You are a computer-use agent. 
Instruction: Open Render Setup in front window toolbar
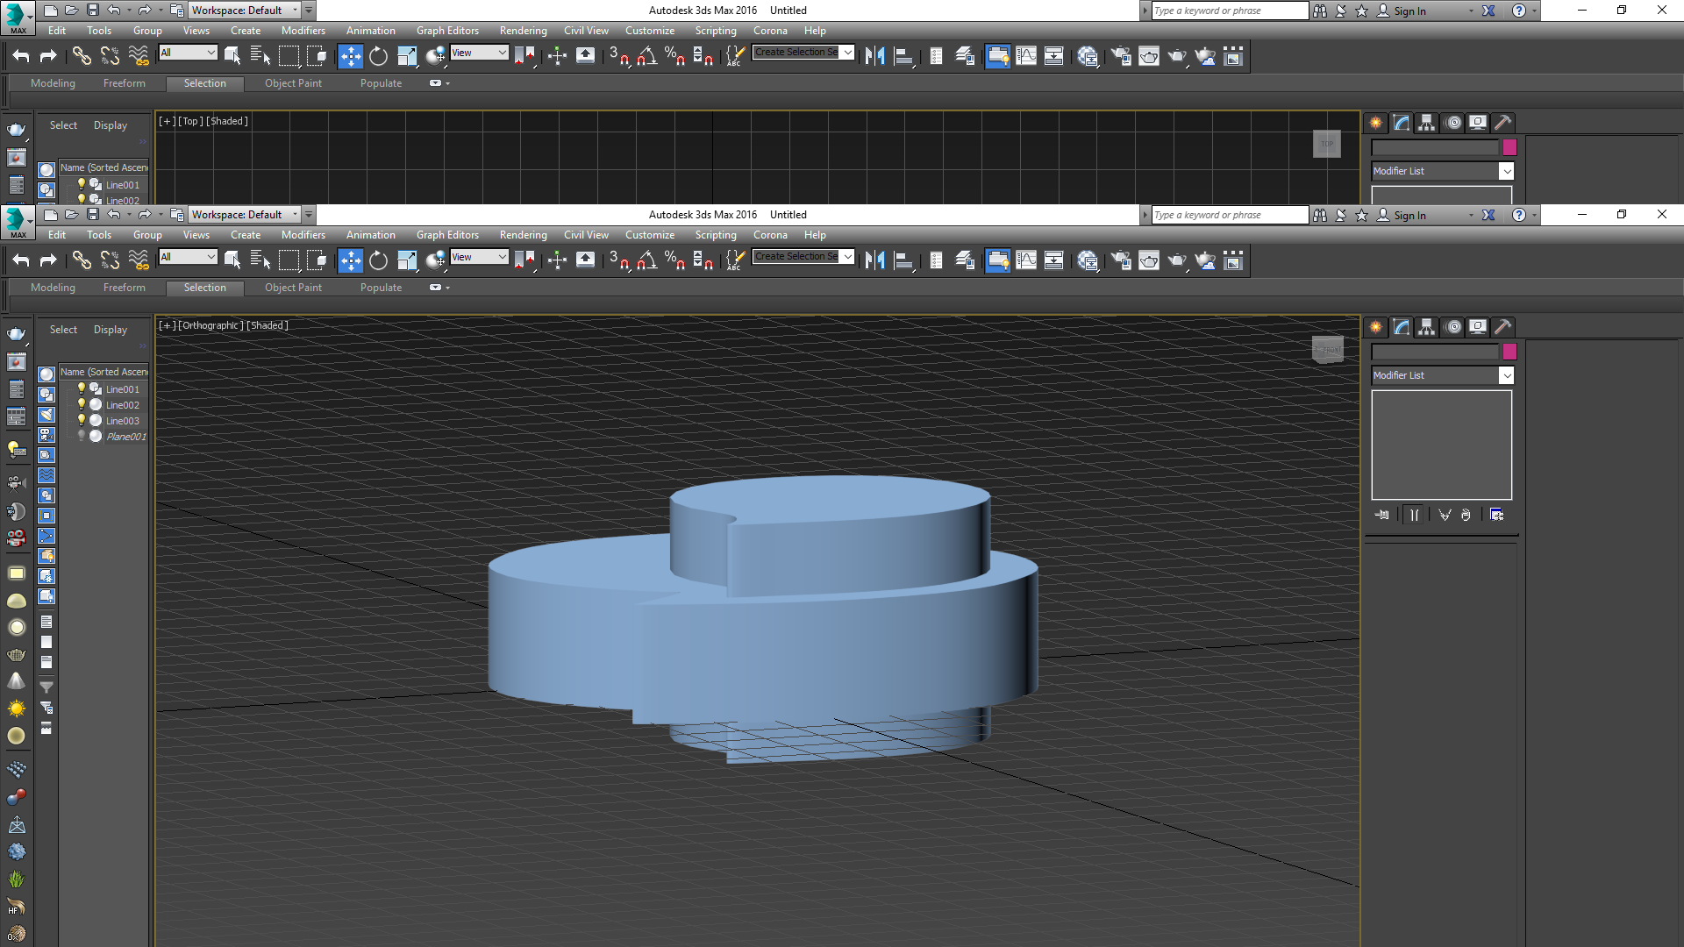coord(1121,260)
